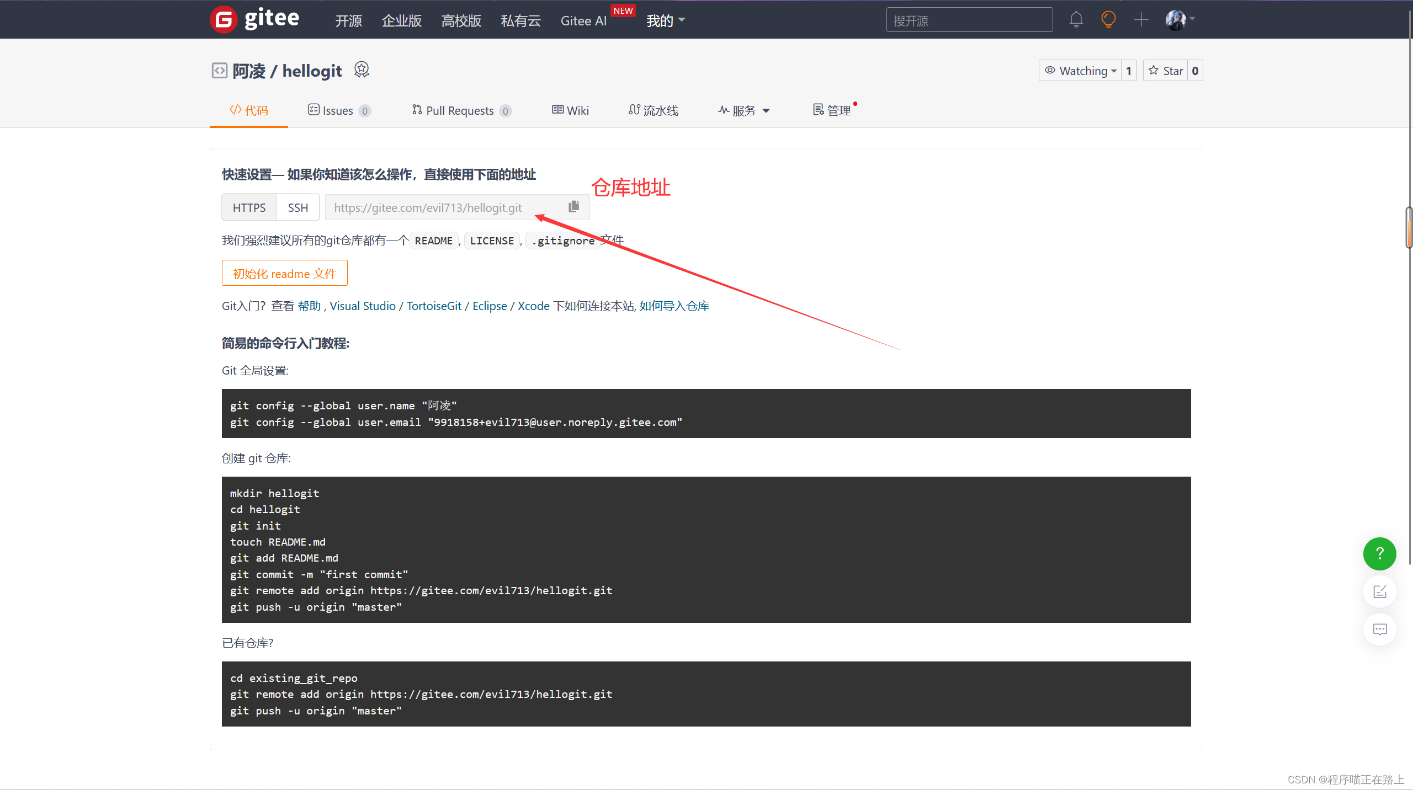Viewport: 1413px width, 790px height.
Task: Open the notifications bell icon
Action: [1076, 20]
